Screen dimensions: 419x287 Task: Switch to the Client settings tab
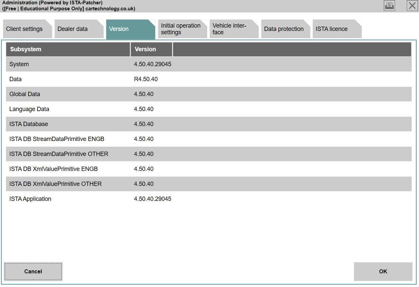28,29
